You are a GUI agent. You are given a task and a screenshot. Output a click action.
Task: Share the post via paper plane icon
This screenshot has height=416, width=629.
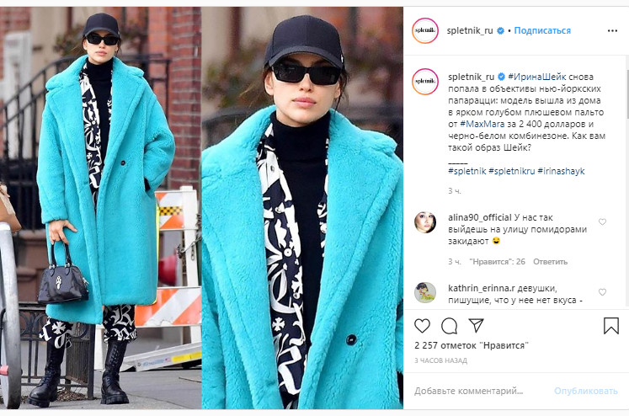pos(476,325)
